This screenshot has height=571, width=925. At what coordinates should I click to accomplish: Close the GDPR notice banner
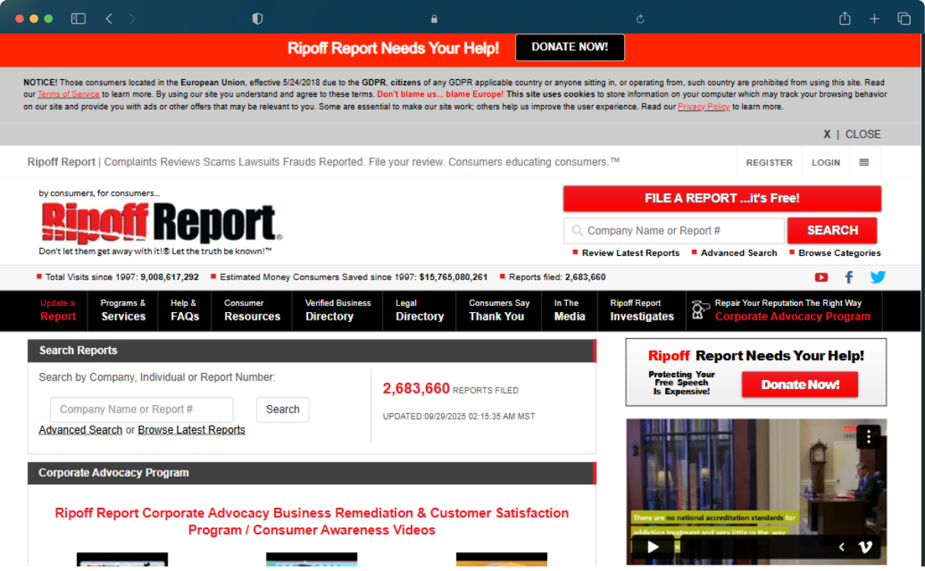coord(852,134)
